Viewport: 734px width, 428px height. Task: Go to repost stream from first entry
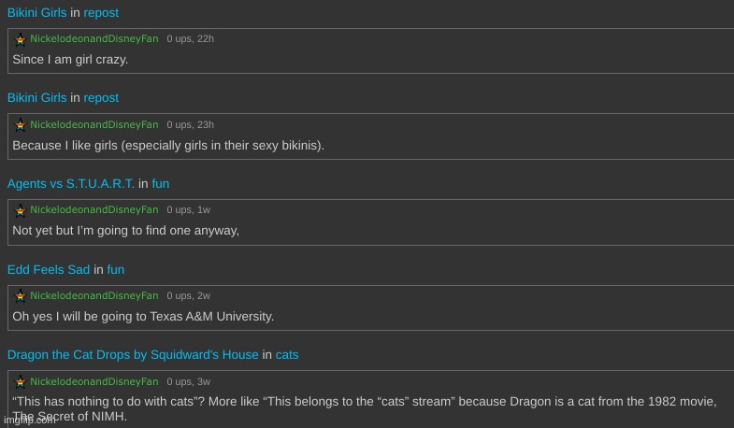(101, 13)
